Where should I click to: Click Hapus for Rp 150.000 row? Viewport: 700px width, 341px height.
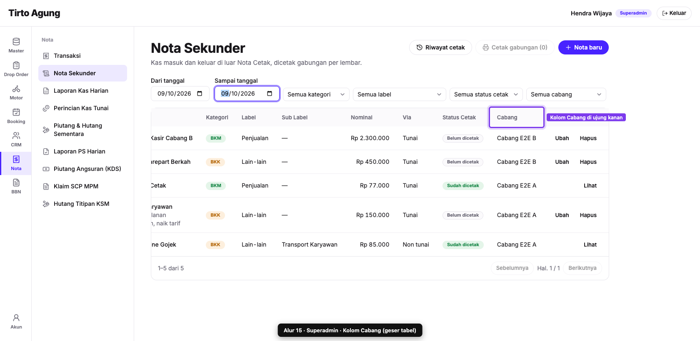tap(588, 215)
